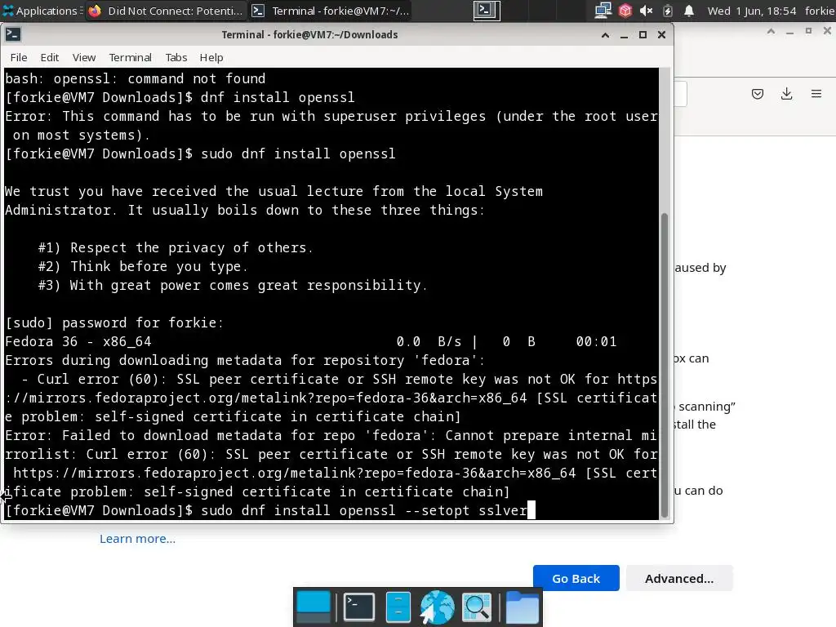Select the Terminal - forkie@VM7 taskbar entry
This screenshot has width=836, height=627.
click(x=331, y=11)
